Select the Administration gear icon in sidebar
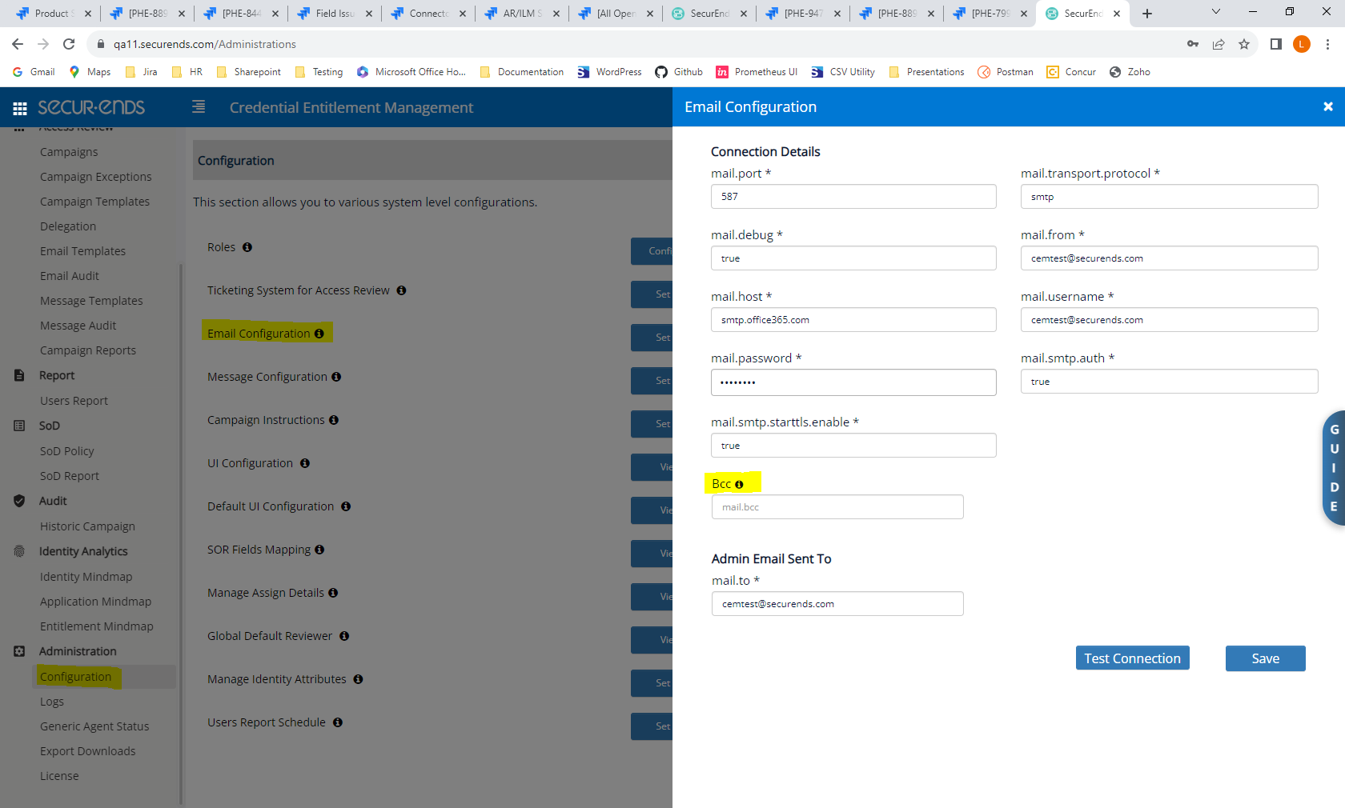Screen dimensions: 1345x808 coord(19,650)
